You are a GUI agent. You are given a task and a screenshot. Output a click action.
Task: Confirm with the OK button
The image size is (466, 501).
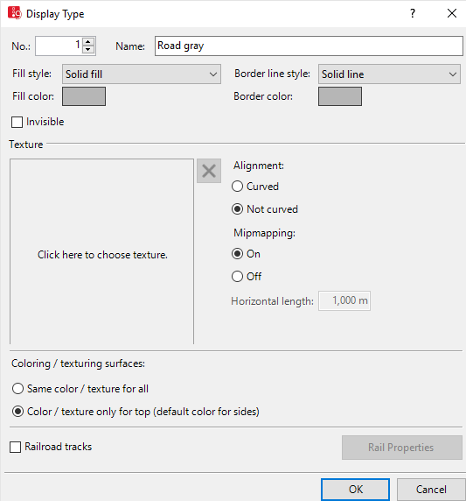(355, 490)
